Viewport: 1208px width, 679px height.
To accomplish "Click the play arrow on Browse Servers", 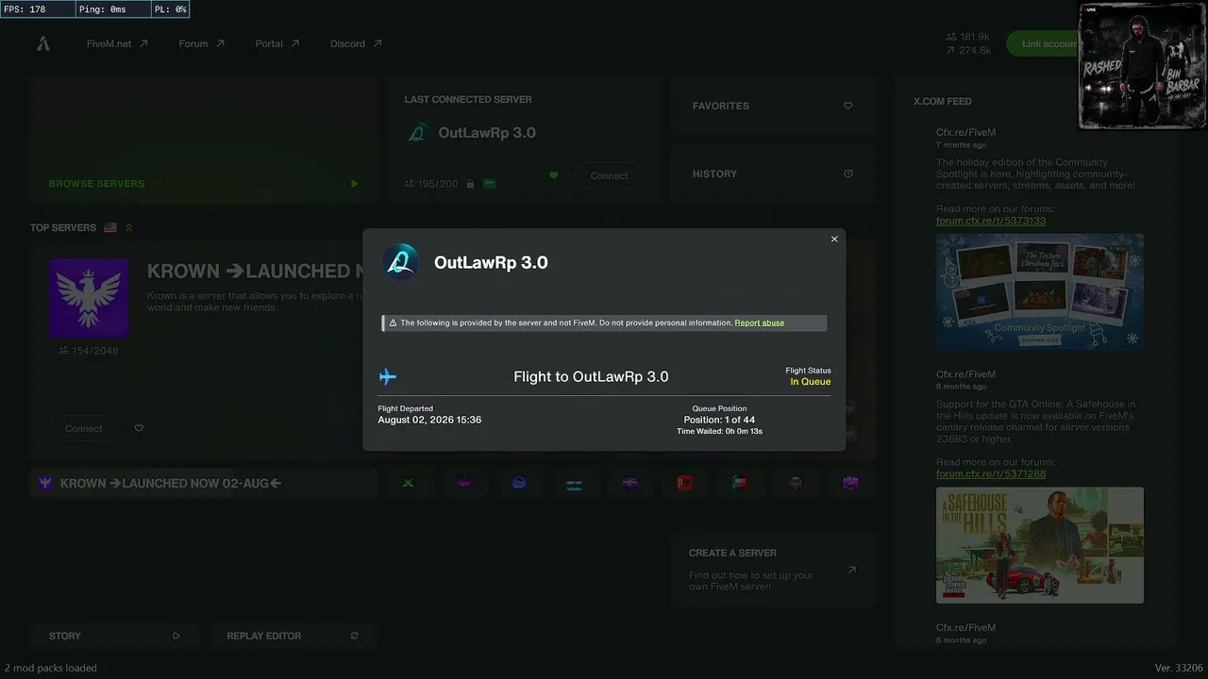I will tap(354, 184).
